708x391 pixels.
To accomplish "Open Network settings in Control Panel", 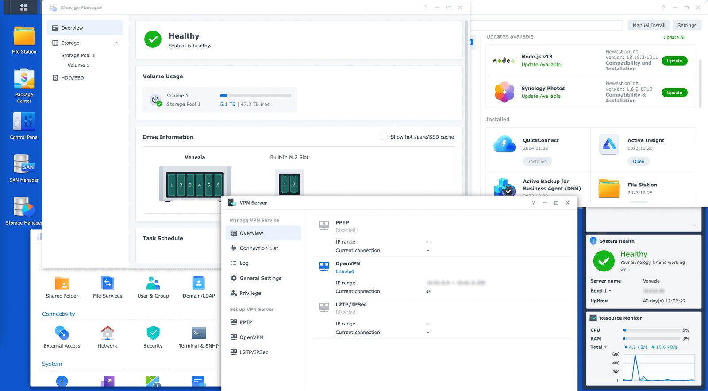I will click(108, 337).
